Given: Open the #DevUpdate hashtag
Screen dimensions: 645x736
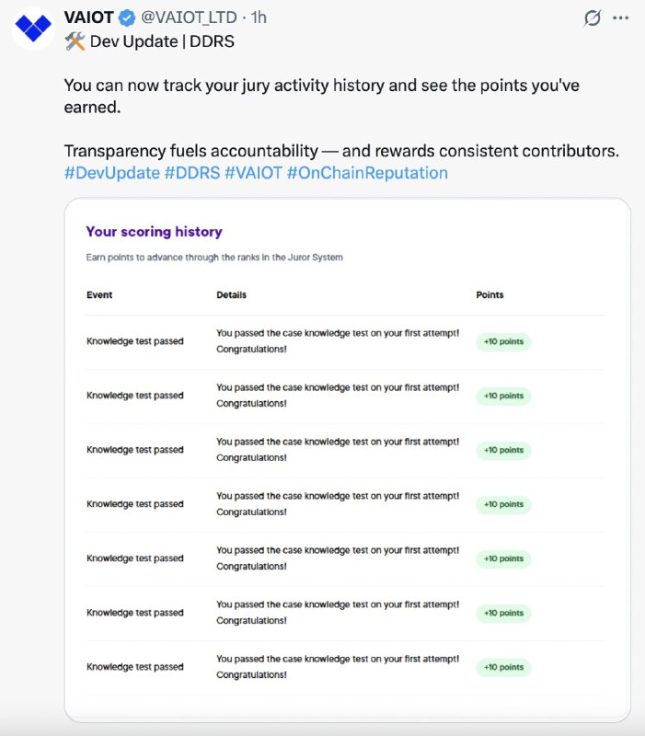Looking at the screenshot, I should tap(111, 173).
